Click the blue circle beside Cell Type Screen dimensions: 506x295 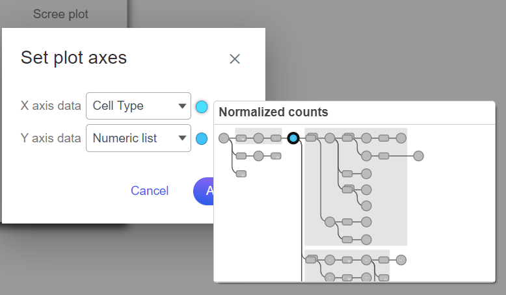pos(202,107)
